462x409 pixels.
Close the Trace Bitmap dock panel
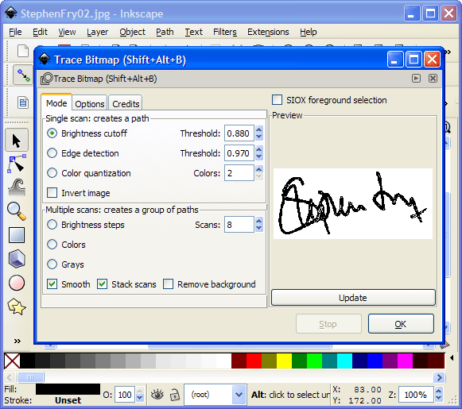[433, 79]
